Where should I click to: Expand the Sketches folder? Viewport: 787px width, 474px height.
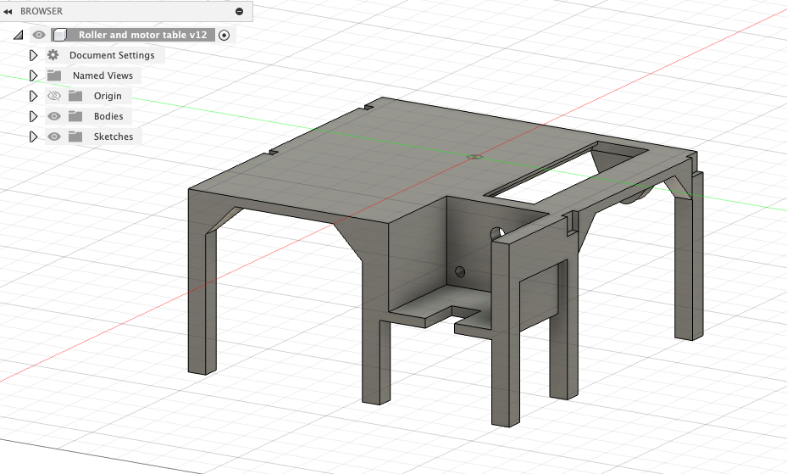33,136
